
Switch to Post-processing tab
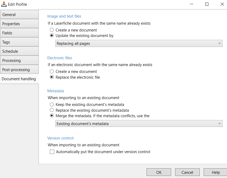click(19, 70)
